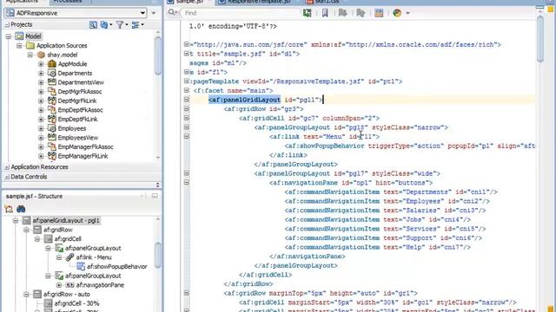Fold the f:facet name=main code block
Screen dimensions: 556x312
pos(187,90)
